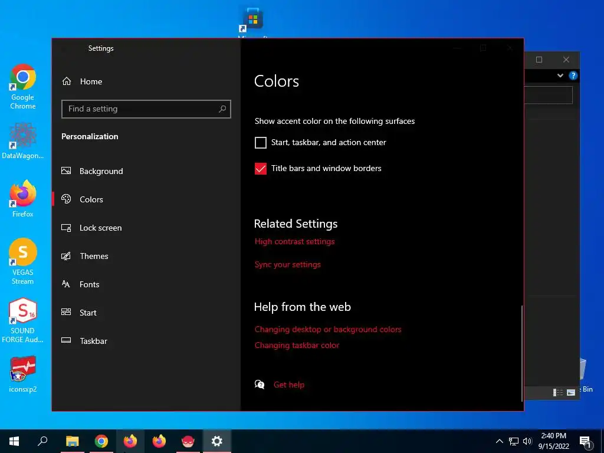604x453 pixels.
Task: Open Home in Settings sidebar
Action: point(81,81)
